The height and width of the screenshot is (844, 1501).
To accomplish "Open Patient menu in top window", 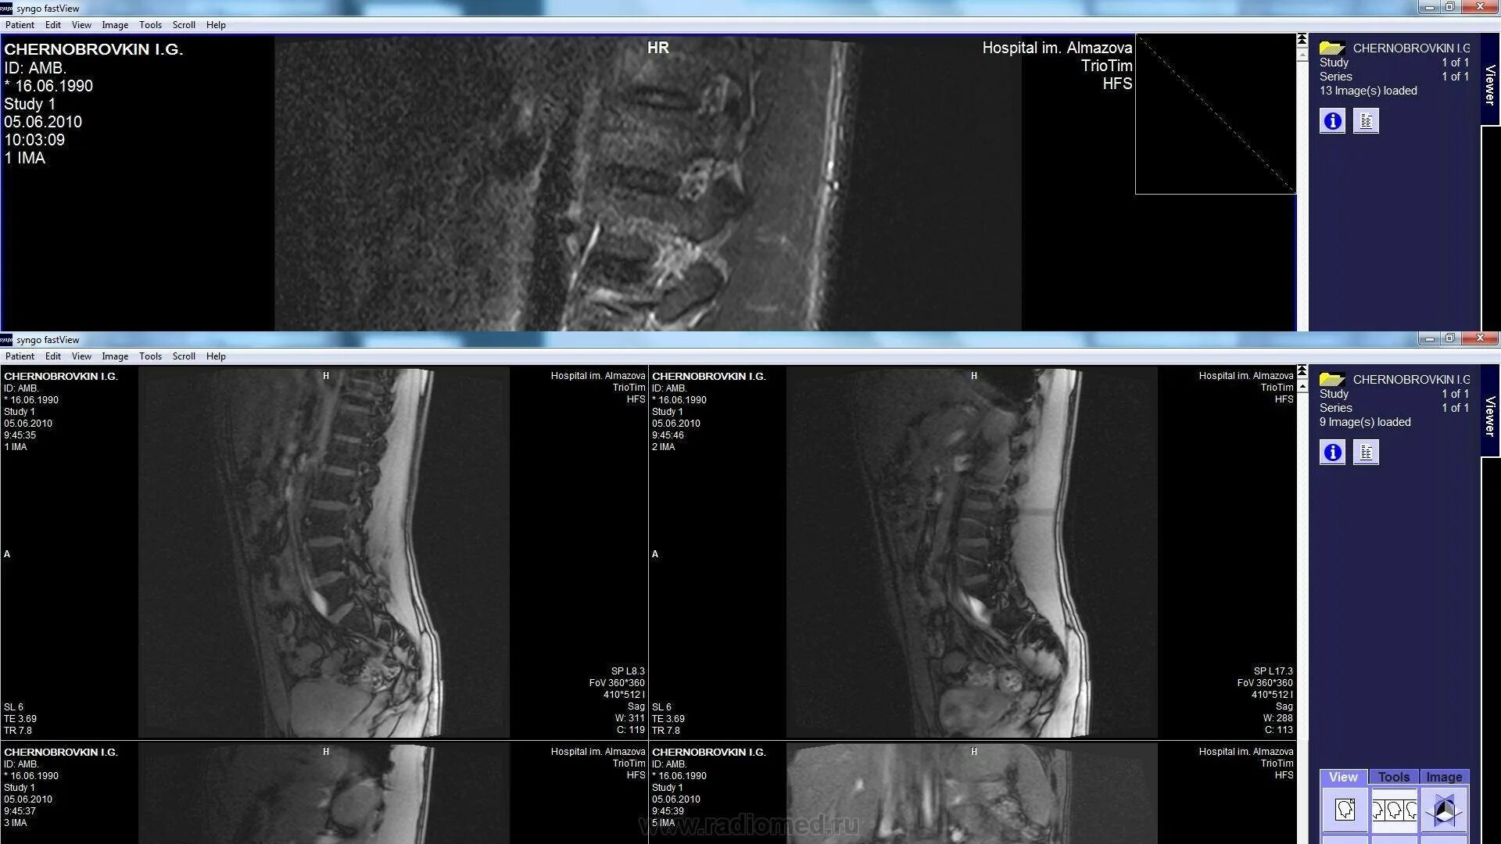I will coord(20,25).
